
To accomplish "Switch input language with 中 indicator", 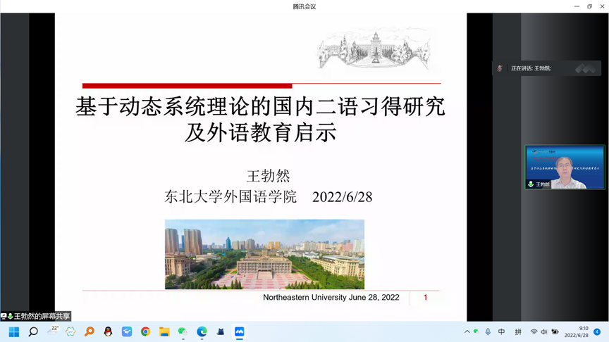I will (x=502, y=332).
